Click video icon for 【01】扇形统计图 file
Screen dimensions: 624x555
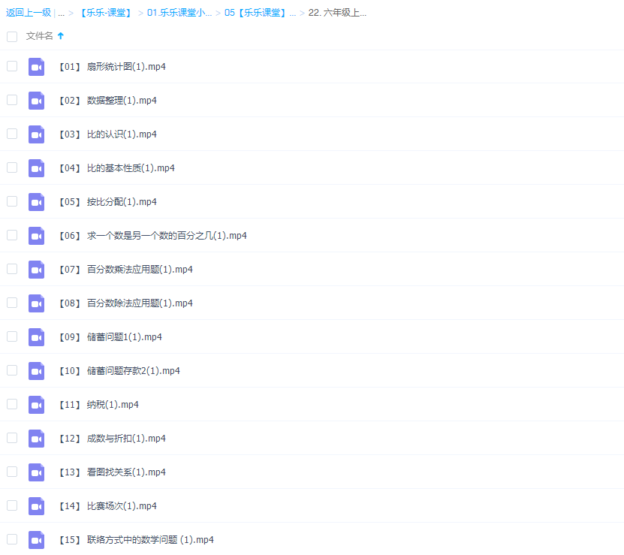coord(36,67)
